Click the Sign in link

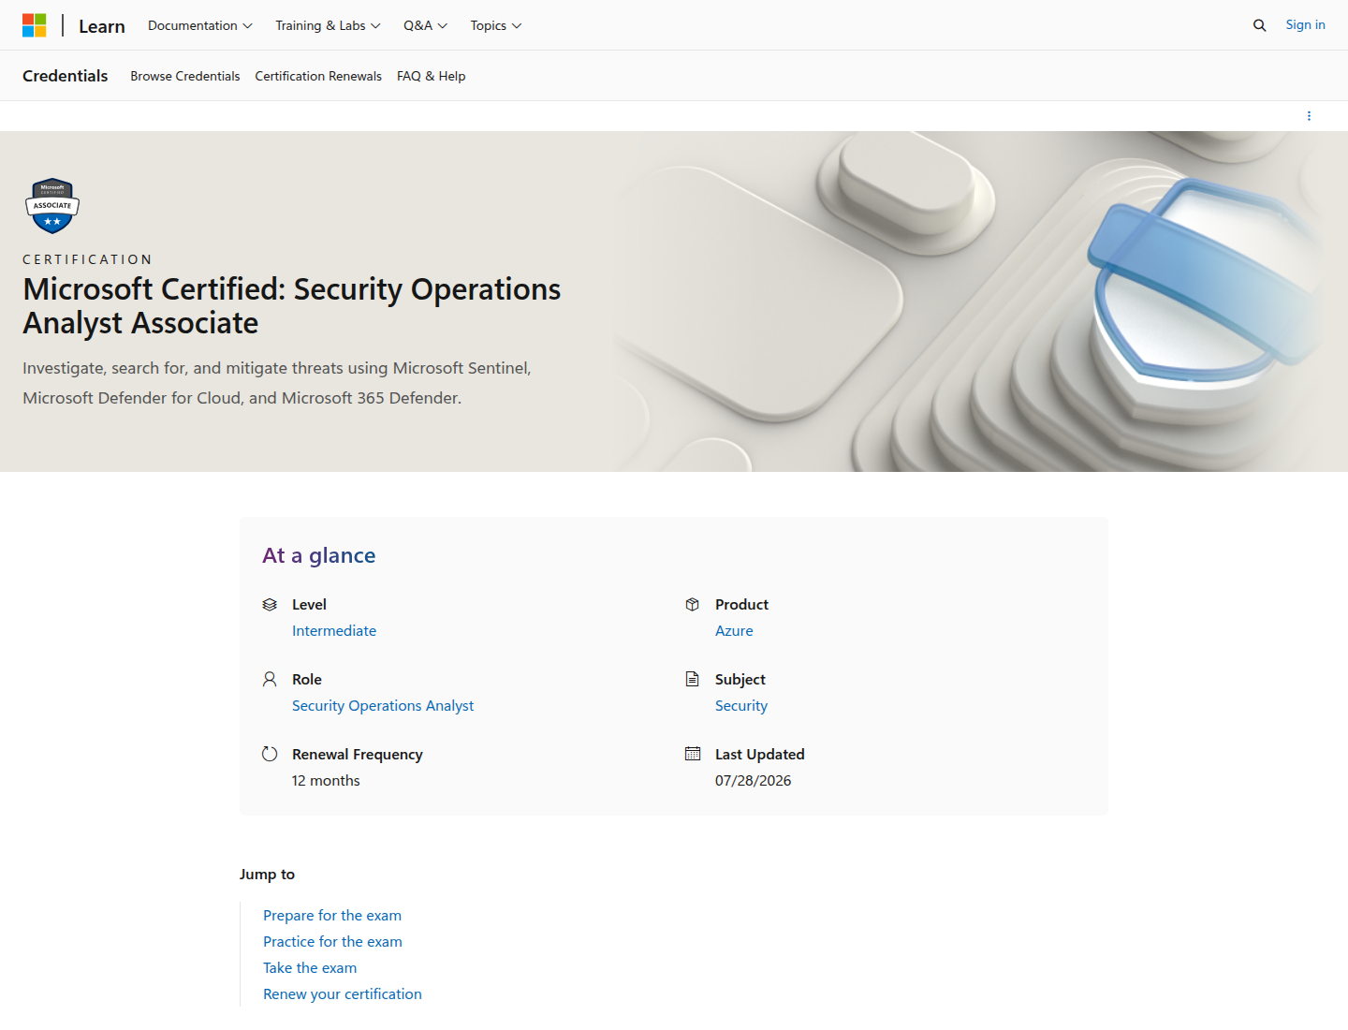[x=1305, y=25]
